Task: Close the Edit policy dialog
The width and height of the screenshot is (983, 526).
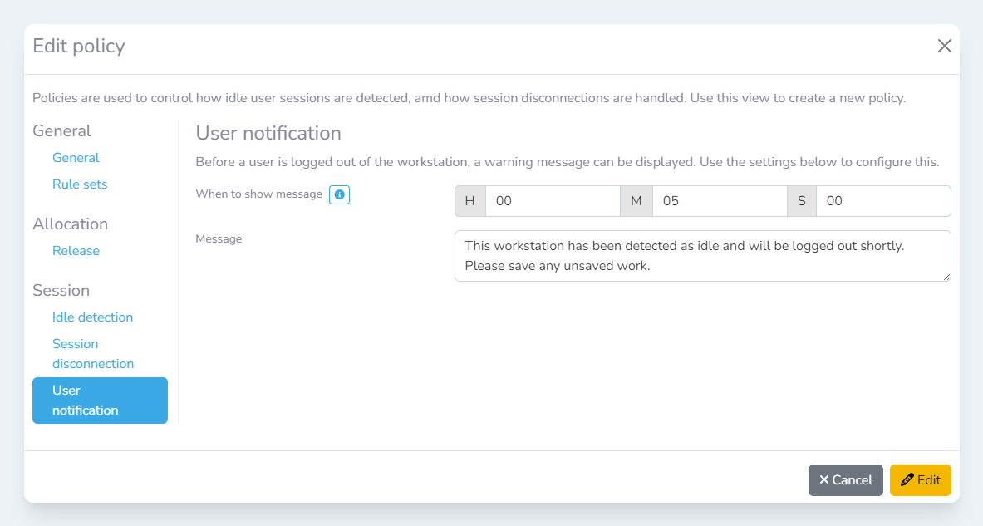Action: point(944,47)
